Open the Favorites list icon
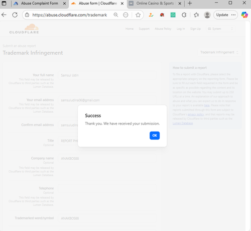Image resolution: width=251 pixels, height=231 pixels. click(196, 15)
